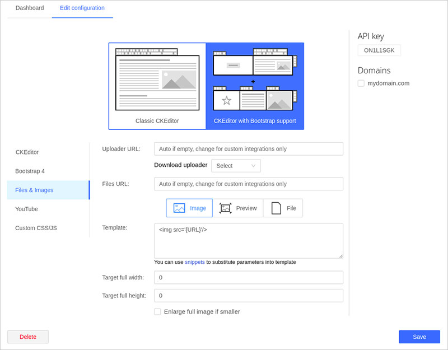Focus the Target full width field

249,277
